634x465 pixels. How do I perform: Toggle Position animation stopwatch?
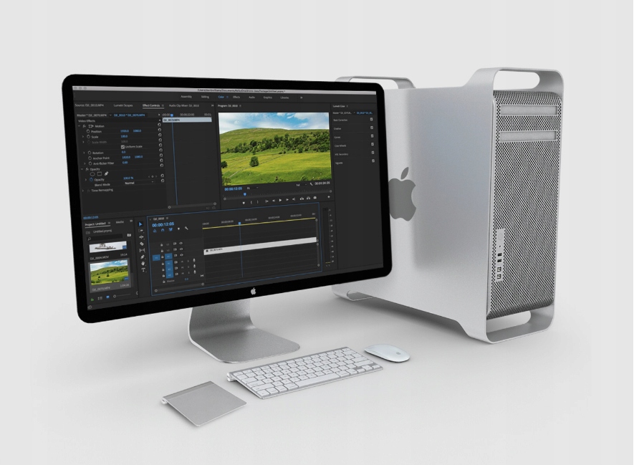[x=88, y=131]
